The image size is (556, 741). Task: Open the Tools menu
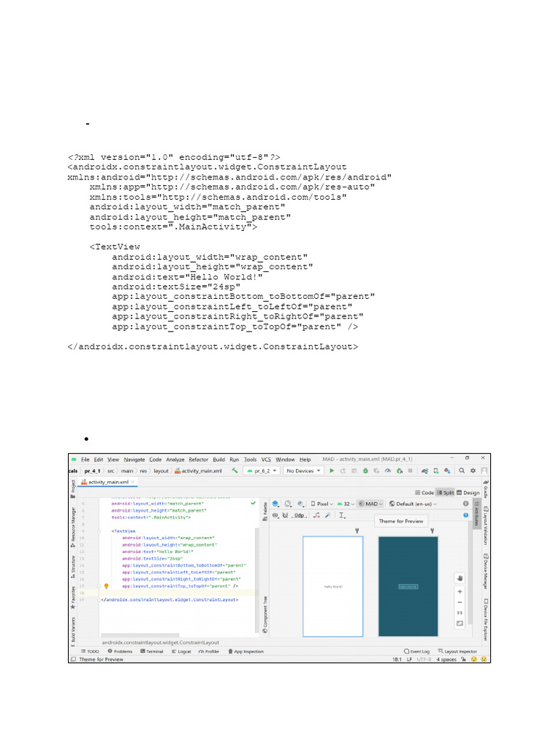pyautogui.click(x=250, y=460)
